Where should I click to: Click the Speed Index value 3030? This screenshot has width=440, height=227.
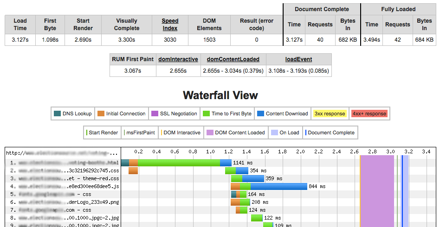[170, 40]
